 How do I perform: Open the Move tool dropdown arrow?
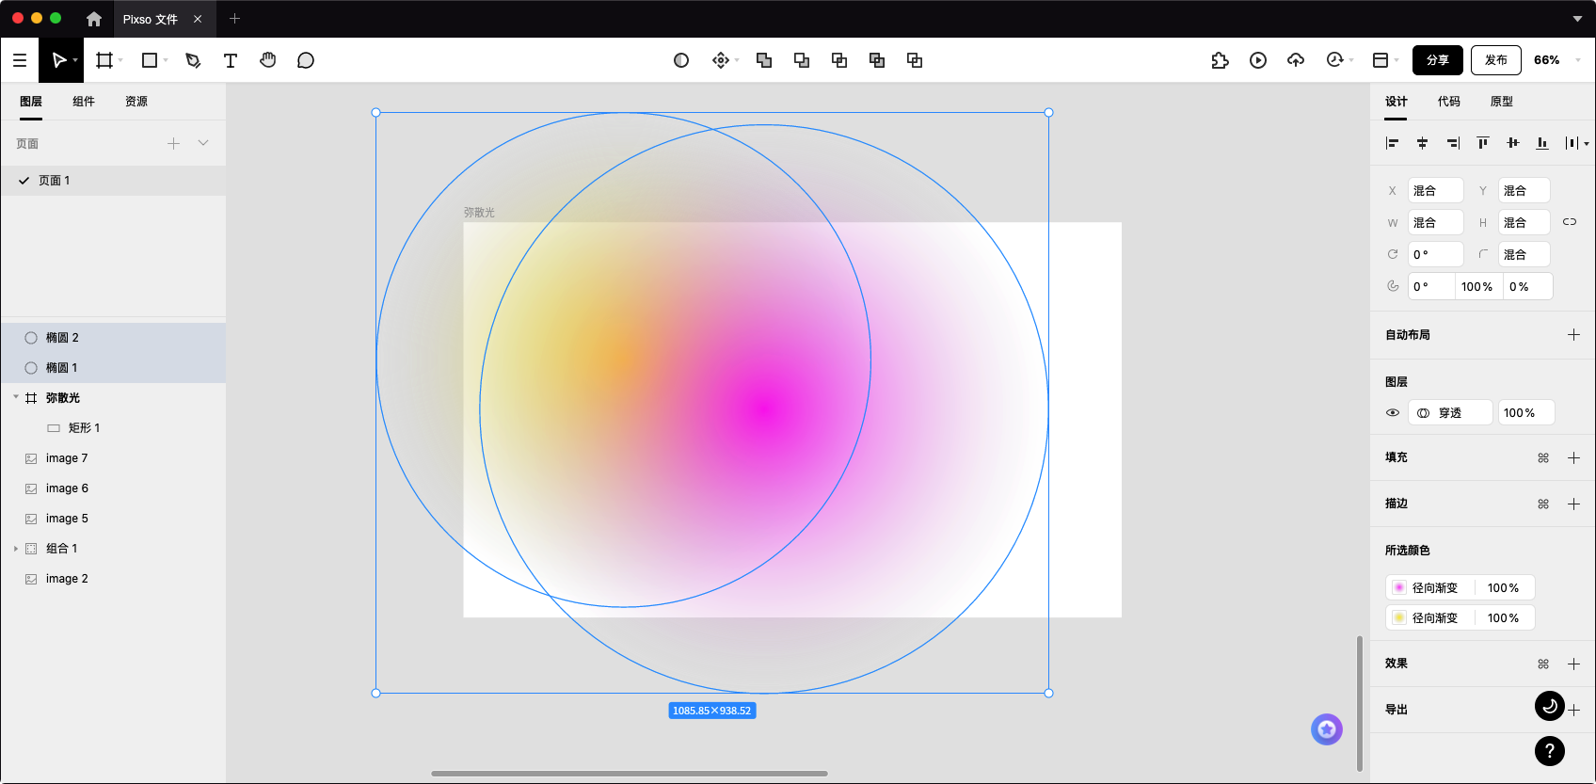coord(75,60)
